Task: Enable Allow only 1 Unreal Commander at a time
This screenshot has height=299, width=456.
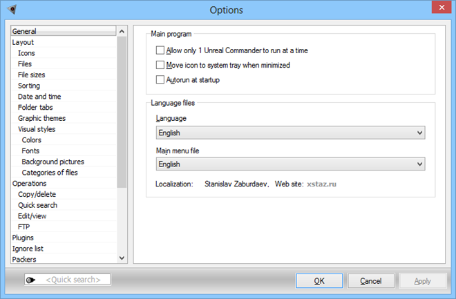Action: pyautogui.click(x=160, y=50)
